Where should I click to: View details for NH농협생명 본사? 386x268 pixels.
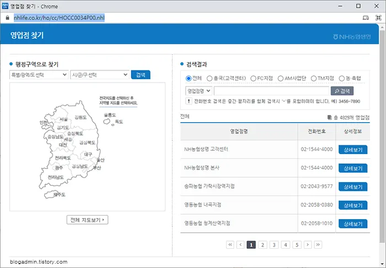pos(353,168)
